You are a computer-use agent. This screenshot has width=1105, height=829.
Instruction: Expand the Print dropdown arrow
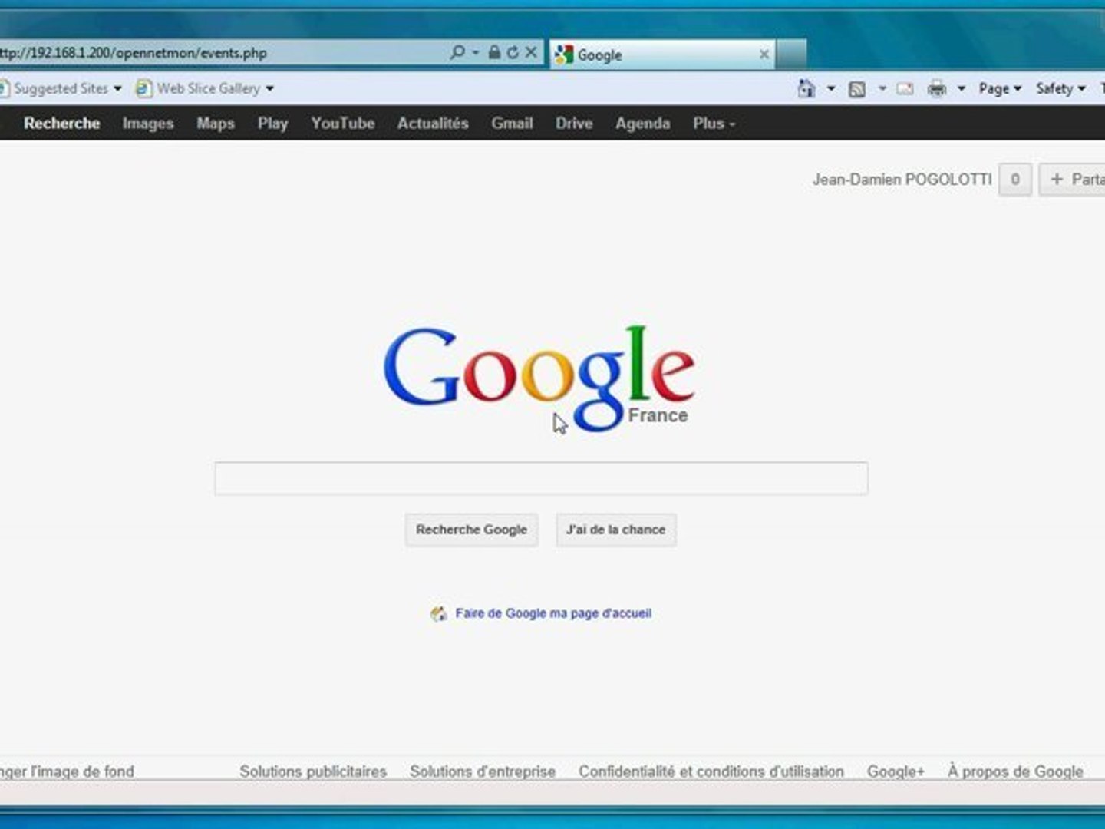(x=961, y=88)
